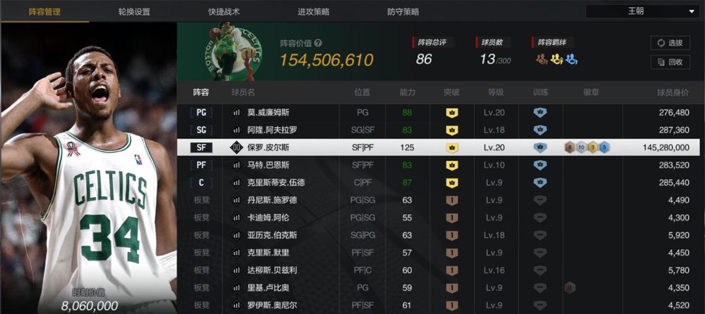Image resolution: width=705 pixels, height=314 pixels.
Task: Switch to the 轮换设置 tab
Action: pos(134,12)
